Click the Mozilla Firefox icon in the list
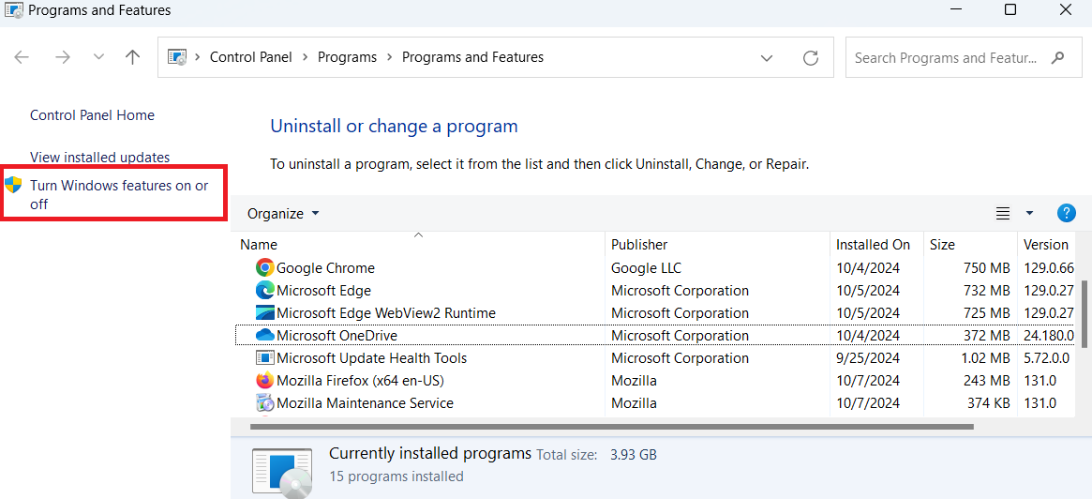 (x=264, y=381)
